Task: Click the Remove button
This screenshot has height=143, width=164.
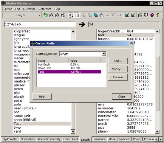Action: [x=118, y=77]
